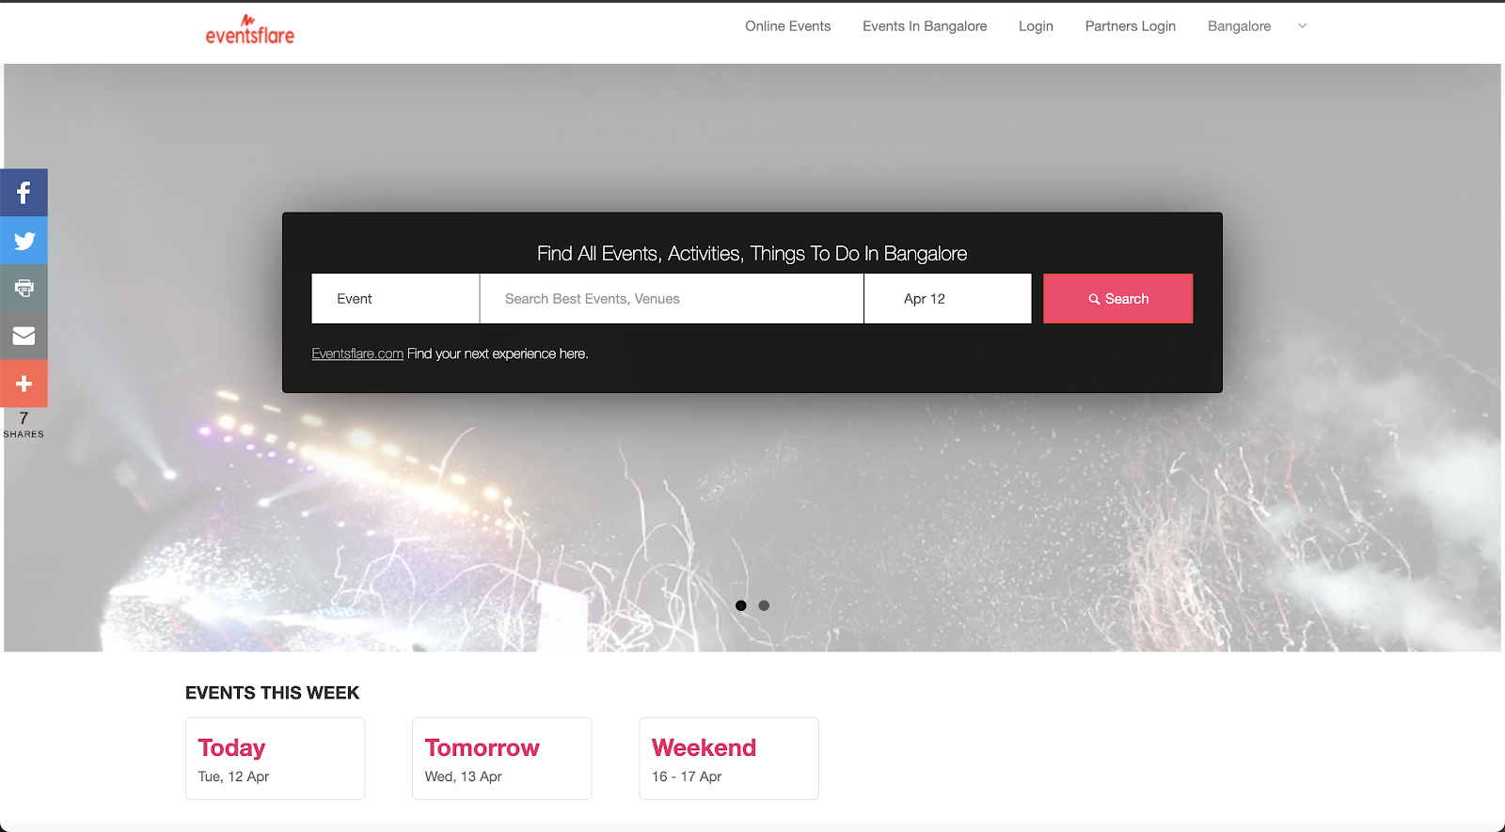Screen dimensions: 1505x832
Task: Focus the Search Best Events, Venues field
Action: [672, 299]
